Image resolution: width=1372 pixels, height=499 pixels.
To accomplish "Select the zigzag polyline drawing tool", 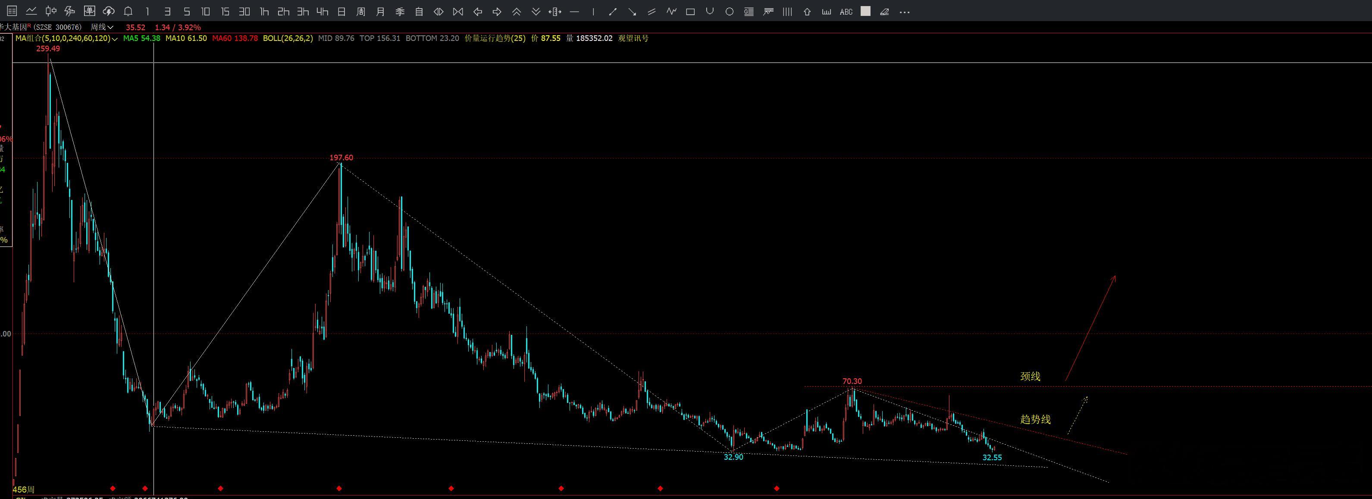I will point(671,11).
